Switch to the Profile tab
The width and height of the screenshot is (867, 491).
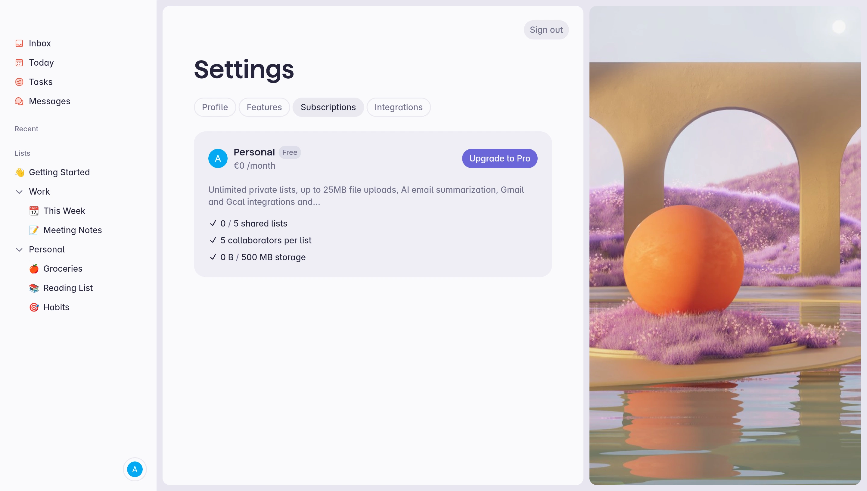point(215,107)
